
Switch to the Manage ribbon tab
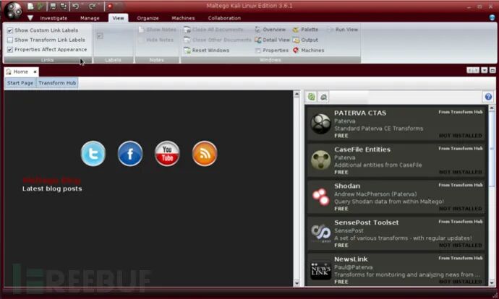coord(90,18)
